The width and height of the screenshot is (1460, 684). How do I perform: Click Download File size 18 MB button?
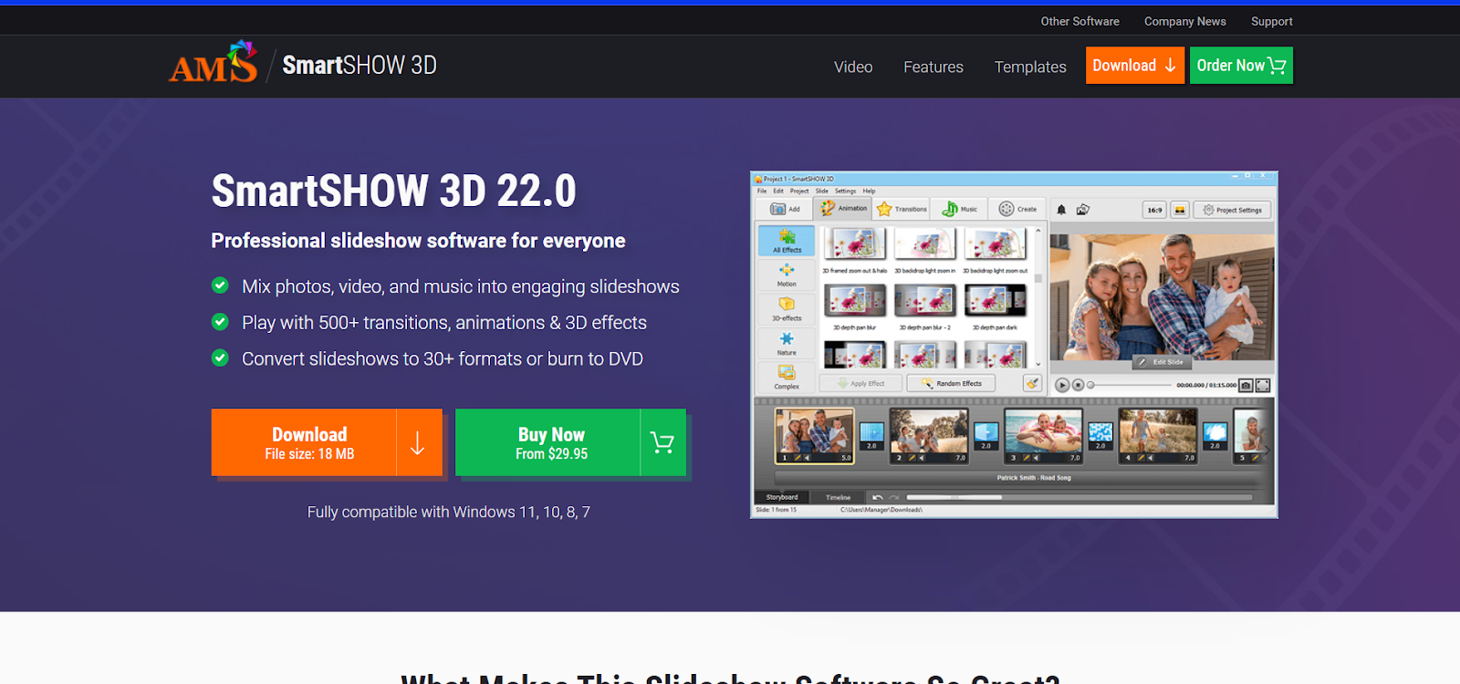click(327, 442)
